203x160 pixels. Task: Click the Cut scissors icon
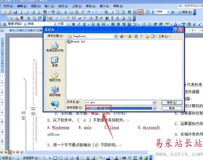click(x=65, y=12)
